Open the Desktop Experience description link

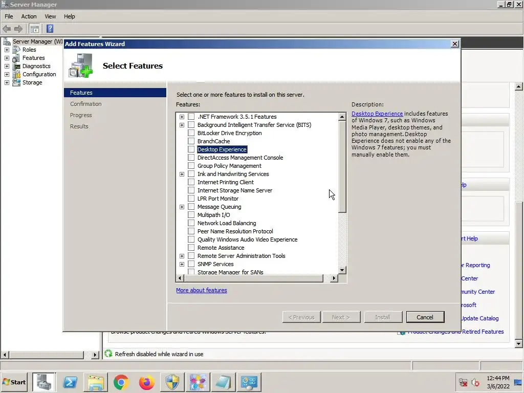[x=377, y=114]
